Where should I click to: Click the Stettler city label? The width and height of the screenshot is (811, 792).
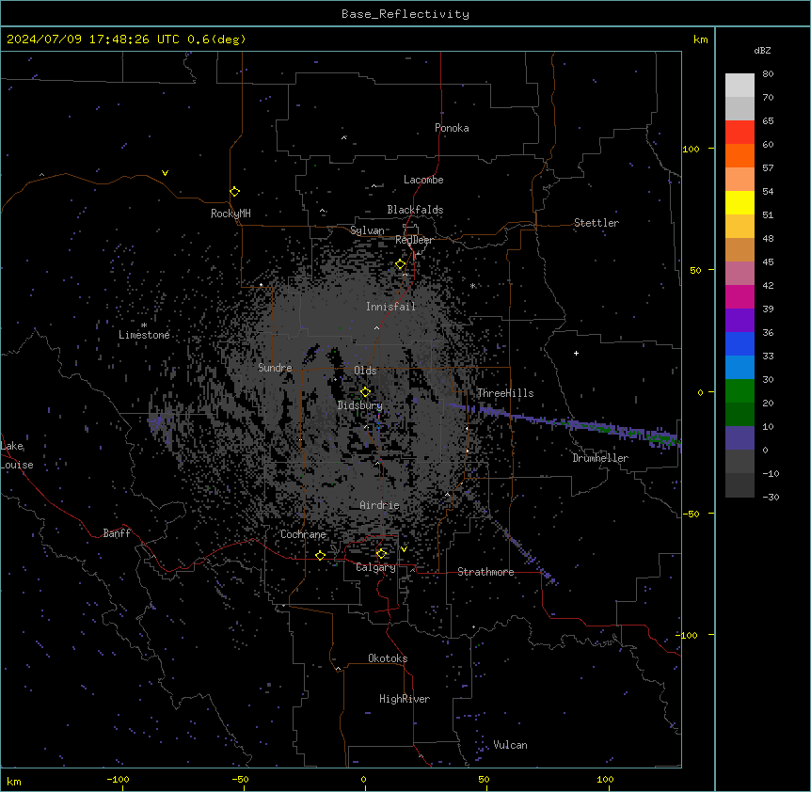click(x=596, y=223)
